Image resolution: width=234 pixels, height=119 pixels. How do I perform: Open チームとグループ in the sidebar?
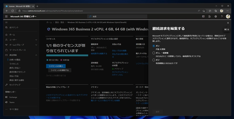click(x=17, y=45)
